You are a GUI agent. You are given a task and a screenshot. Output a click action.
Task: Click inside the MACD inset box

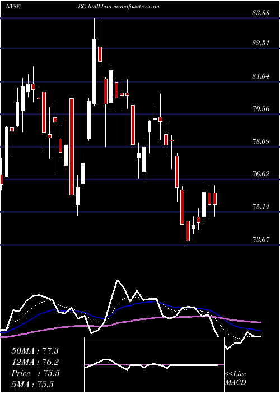point(154,365)
